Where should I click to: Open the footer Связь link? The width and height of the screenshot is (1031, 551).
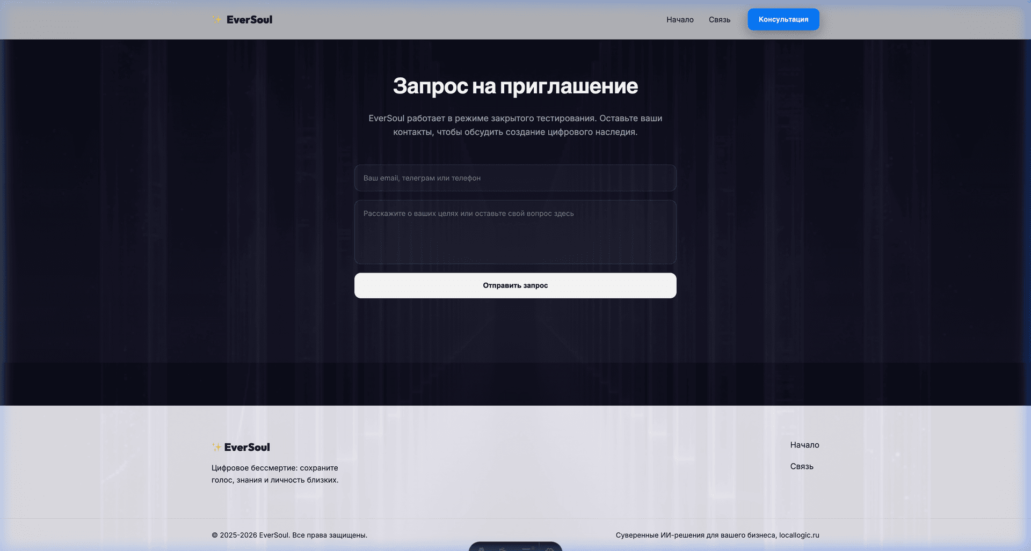[x=802, y=466]
